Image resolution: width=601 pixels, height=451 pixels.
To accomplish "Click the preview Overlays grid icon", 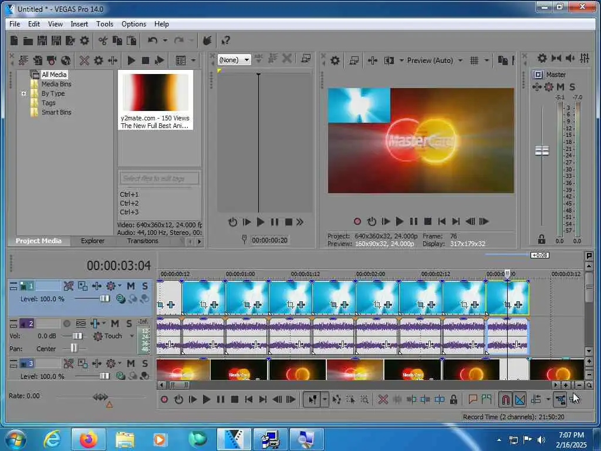I will (474, 60).
